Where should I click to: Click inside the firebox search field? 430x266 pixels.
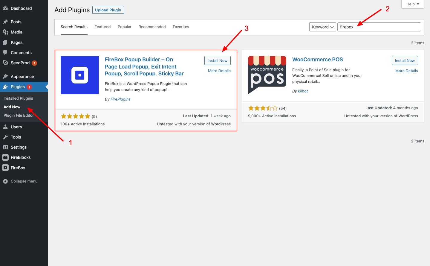tap(379, 27)
